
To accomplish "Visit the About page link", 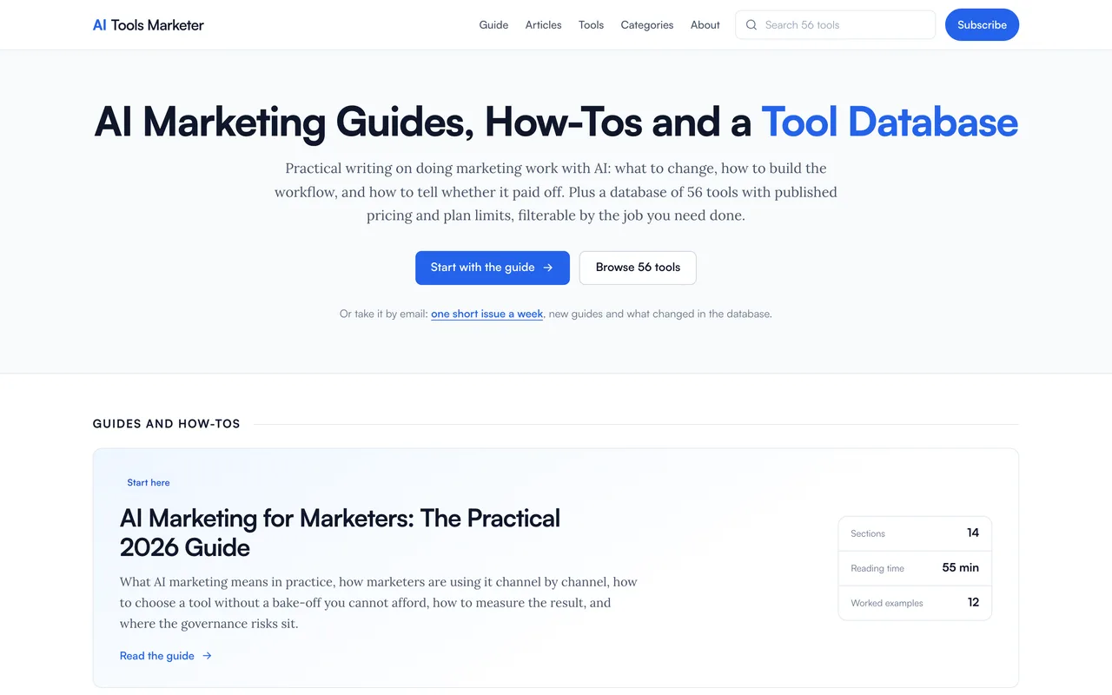I will coord(705,25).
